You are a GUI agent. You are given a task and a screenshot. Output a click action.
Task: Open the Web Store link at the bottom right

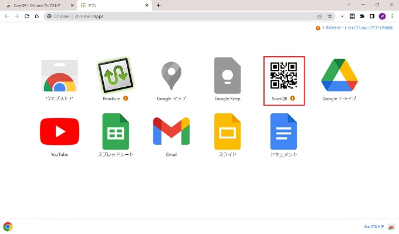[374, 226]
